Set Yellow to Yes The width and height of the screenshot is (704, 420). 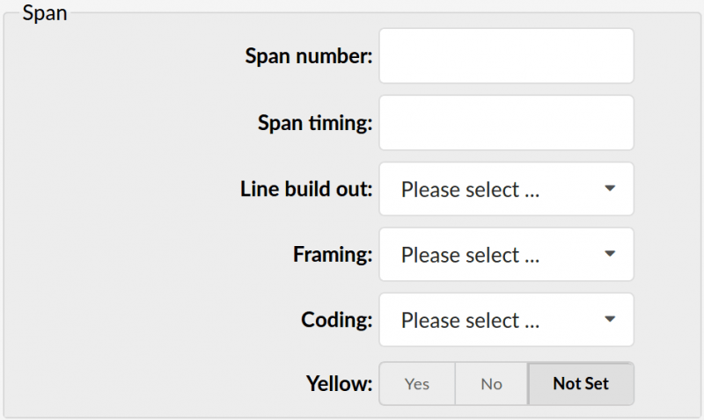(417, 384)
